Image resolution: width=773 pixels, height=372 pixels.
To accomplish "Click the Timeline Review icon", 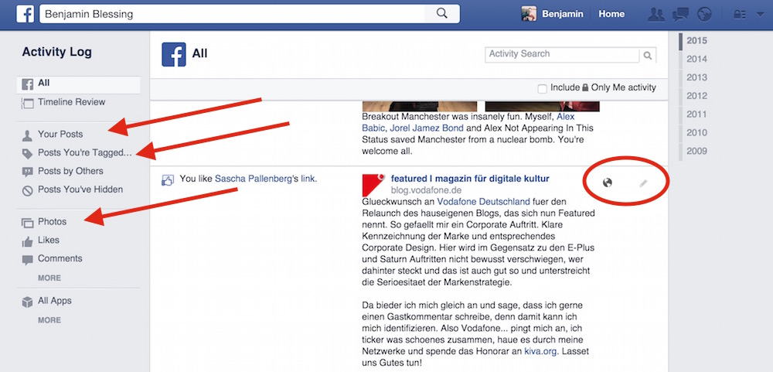I will coord(27,103).
